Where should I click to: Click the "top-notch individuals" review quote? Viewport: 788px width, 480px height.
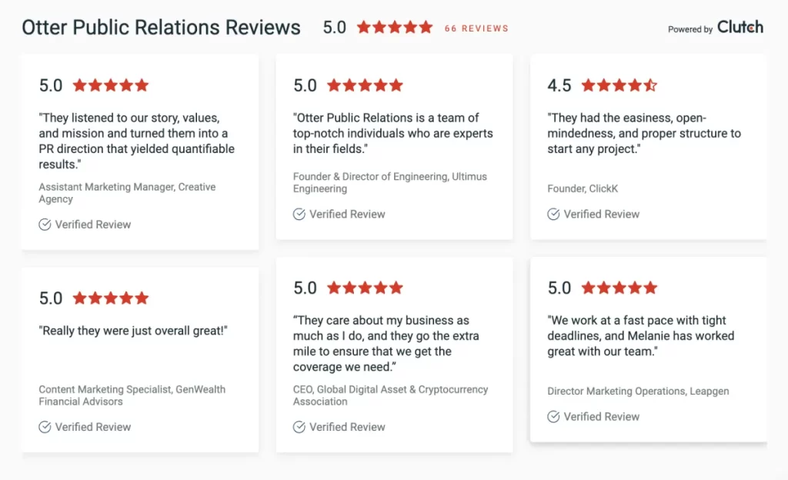pyautogui.click(x=392, y=133)
